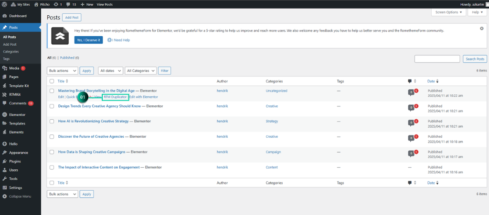The height and width of the screenshot is (215, 489).
Task: Click the Filter button
Action: coord(164,71)
